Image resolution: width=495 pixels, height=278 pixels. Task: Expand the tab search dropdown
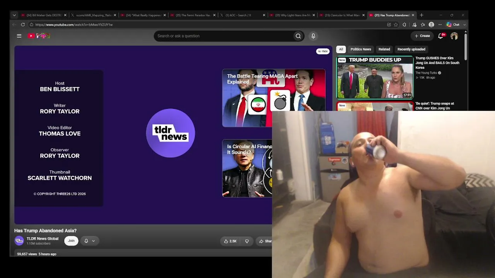(14, 15)
